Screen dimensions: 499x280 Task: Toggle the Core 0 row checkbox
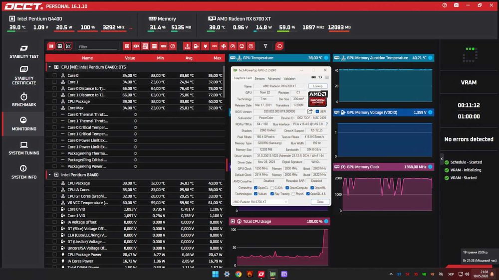54,76
